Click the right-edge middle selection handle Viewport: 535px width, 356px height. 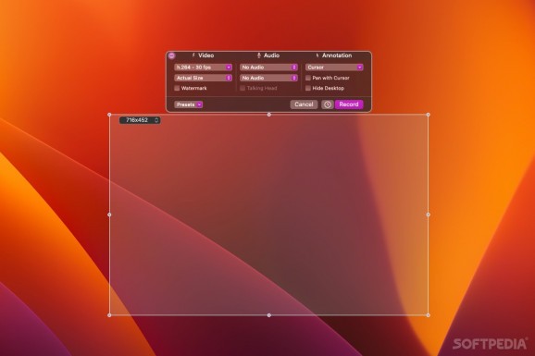(x=429, y=215)
